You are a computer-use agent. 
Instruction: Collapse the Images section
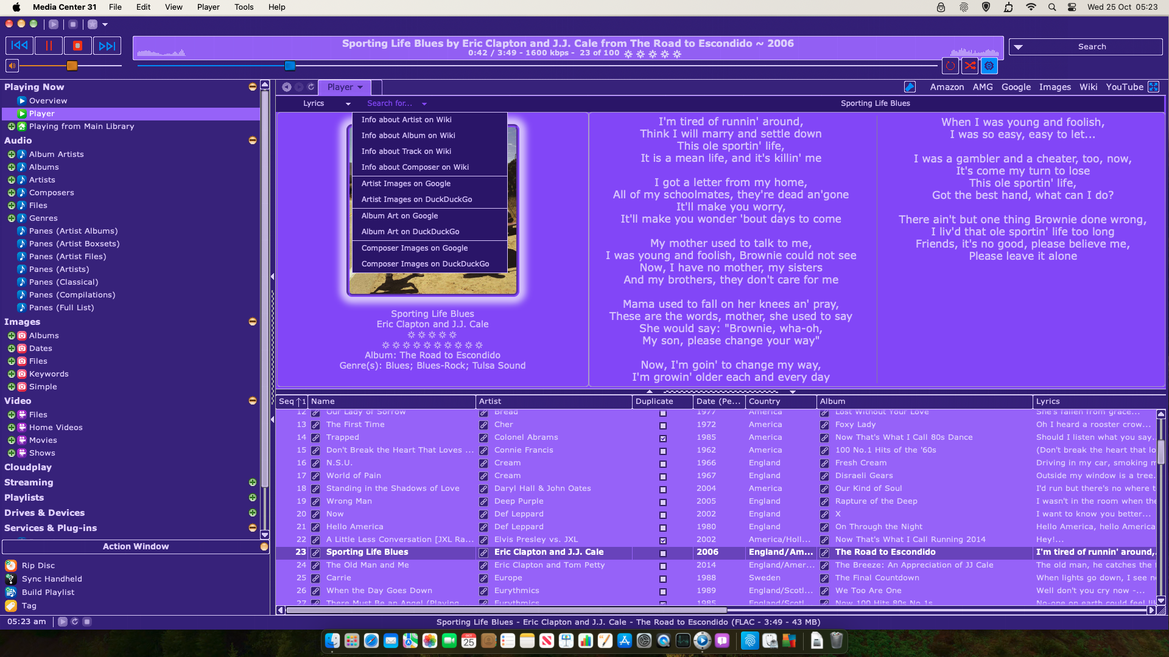click(253, 322)
